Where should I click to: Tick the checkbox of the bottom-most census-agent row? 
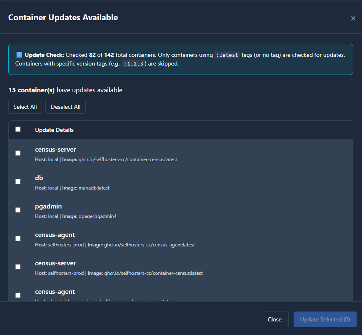pyautogui.click(x=18, y=295)
